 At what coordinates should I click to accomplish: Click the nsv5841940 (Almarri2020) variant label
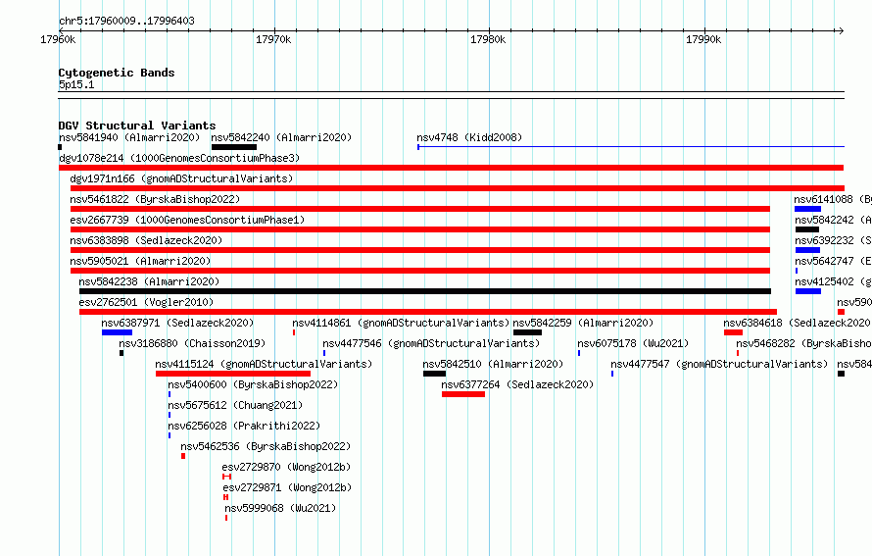(129, 137)
